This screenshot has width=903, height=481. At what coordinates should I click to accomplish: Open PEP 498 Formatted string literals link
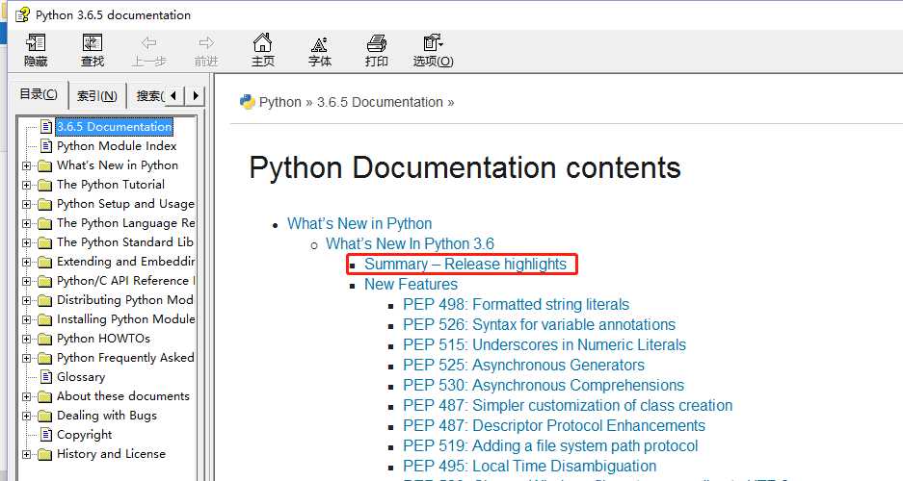pos(516,304)
